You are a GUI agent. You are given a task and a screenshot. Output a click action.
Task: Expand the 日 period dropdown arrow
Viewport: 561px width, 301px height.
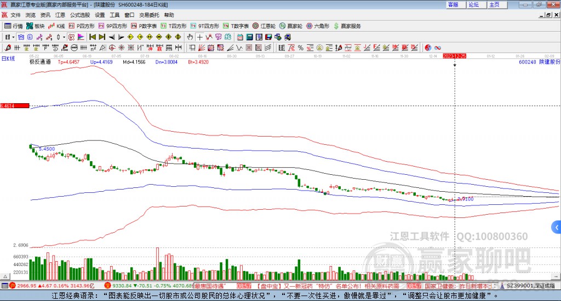point(12,37)
